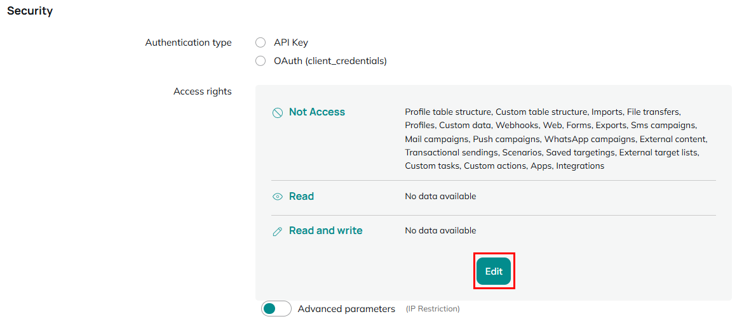Select the API Key radio button
The width and height of the screenshot is (744, 326).
coord(260,42)
